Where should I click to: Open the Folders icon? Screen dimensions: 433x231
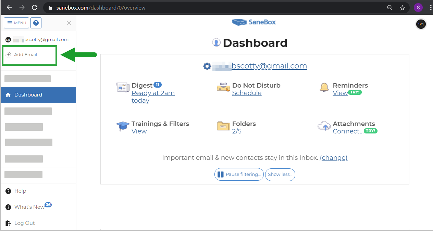point(223,126)
